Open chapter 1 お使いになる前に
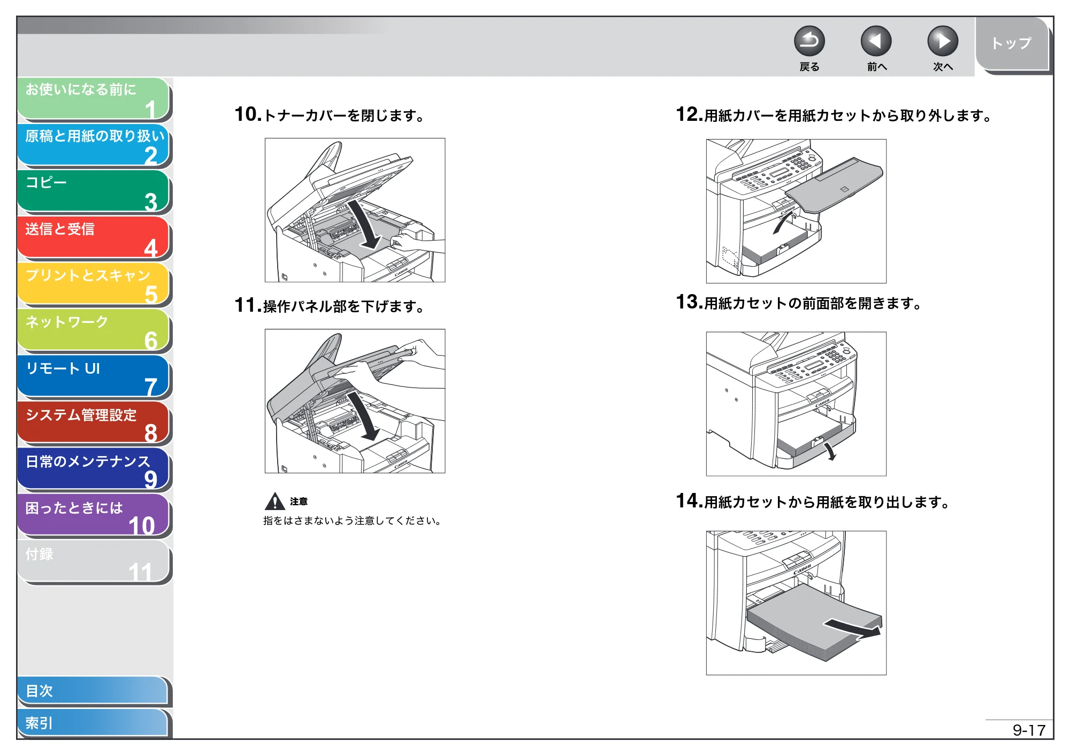Viewport: 1070px width, 756px height. [94, 98]
